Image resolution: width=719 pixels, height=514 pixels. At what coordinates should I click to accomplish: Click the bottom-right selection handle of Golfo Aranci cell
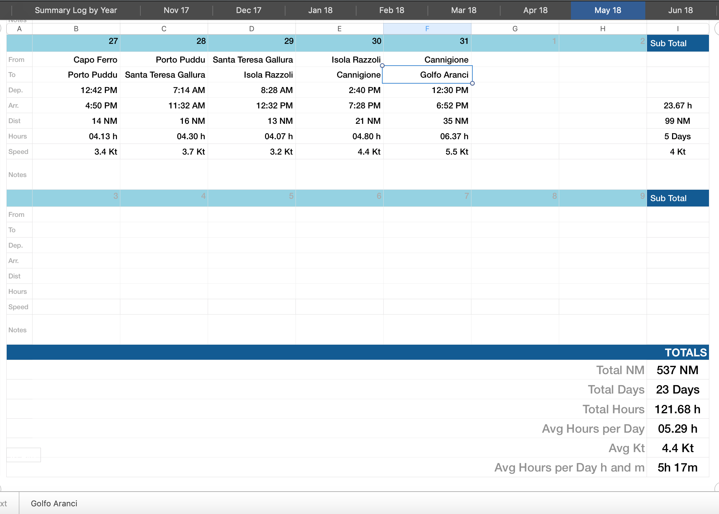pyautogui.click(x=472, y=83)
